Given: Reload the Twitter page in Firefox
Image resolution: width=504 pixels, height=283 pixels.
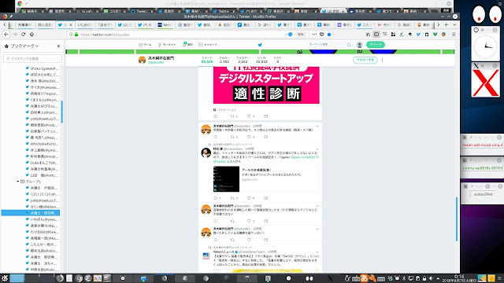Looking at the screenshot, I should (x=23, y=35).
